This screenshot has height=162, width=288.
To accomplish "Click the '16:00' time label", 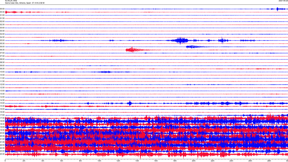I will (2, 109).
